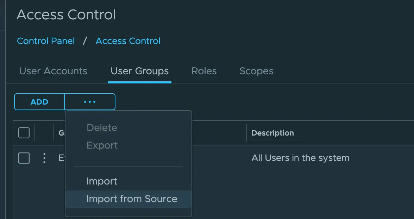The height and width of the screenshot is (219, 414).
Task: Toggle the select-all checkbox in table header
Action: point(24,133)
